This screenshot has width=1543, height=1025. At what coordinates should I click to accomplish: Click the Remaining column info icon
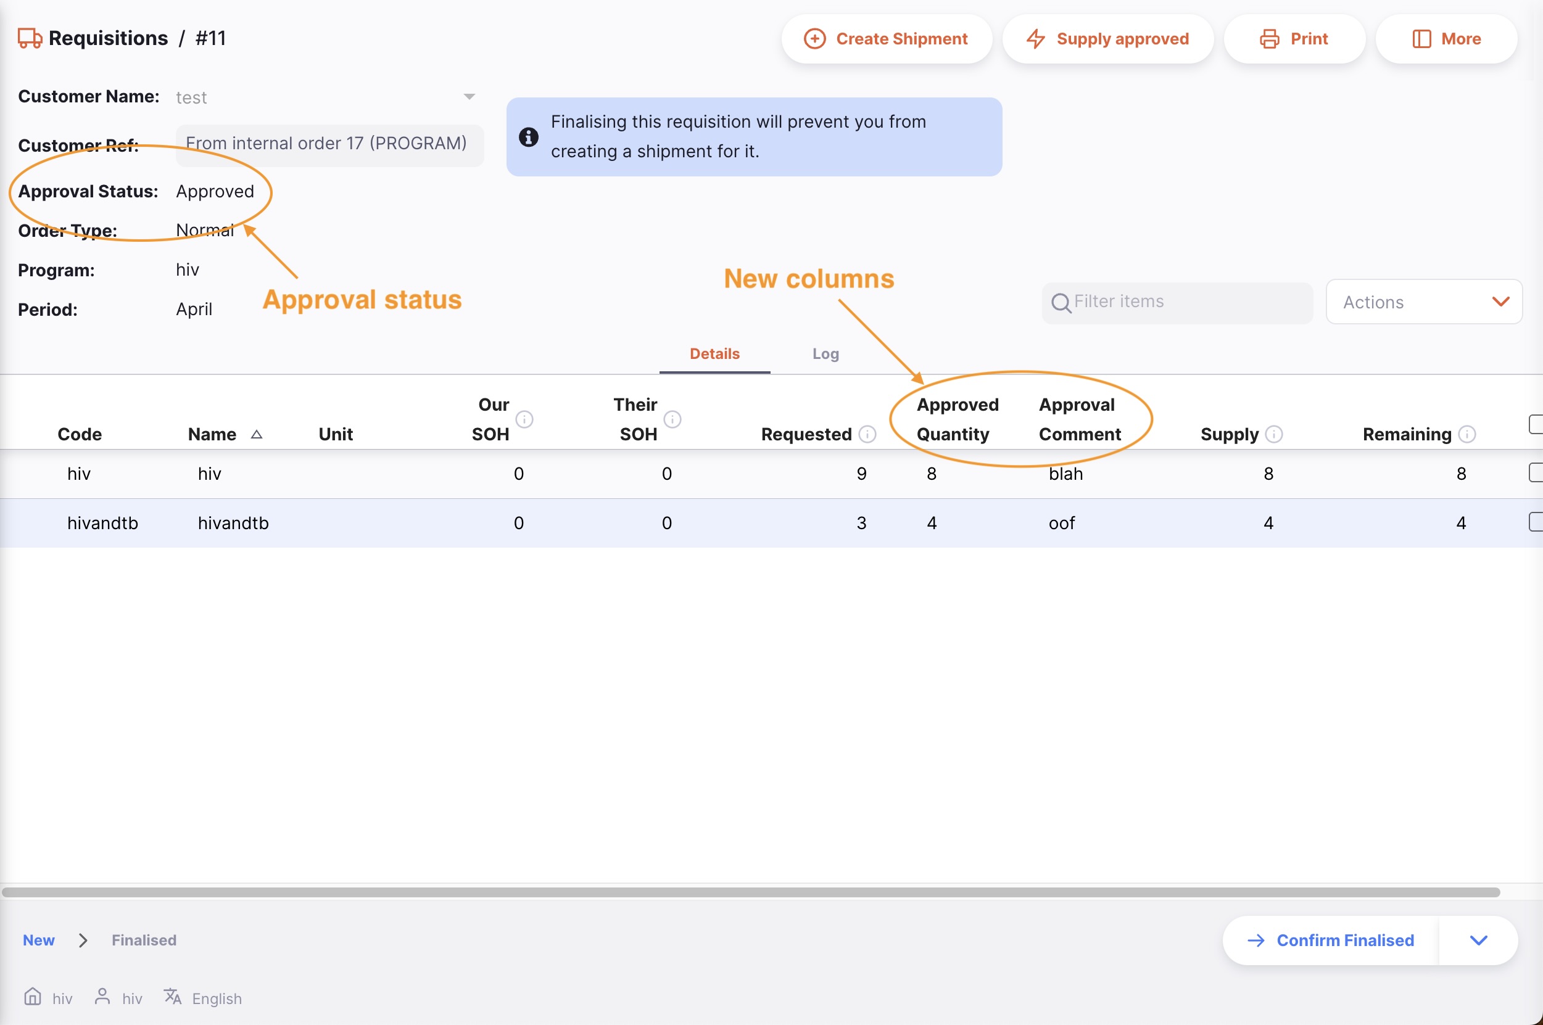click(1467, 434)
